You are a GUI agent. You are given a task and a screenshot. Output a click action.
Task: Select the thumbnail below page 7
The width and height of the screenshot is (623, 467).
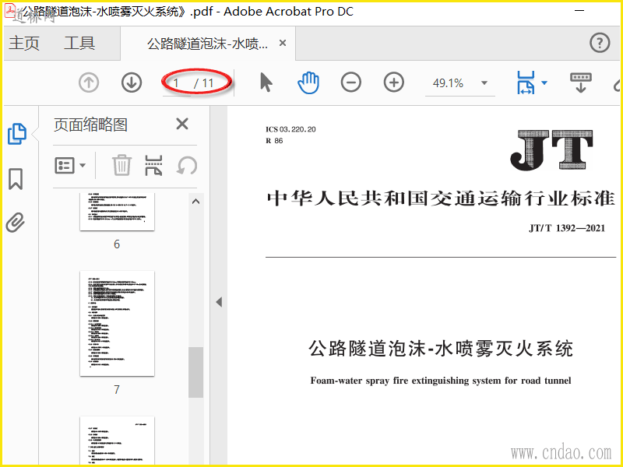pyautogui.click(x=118, y=440)
